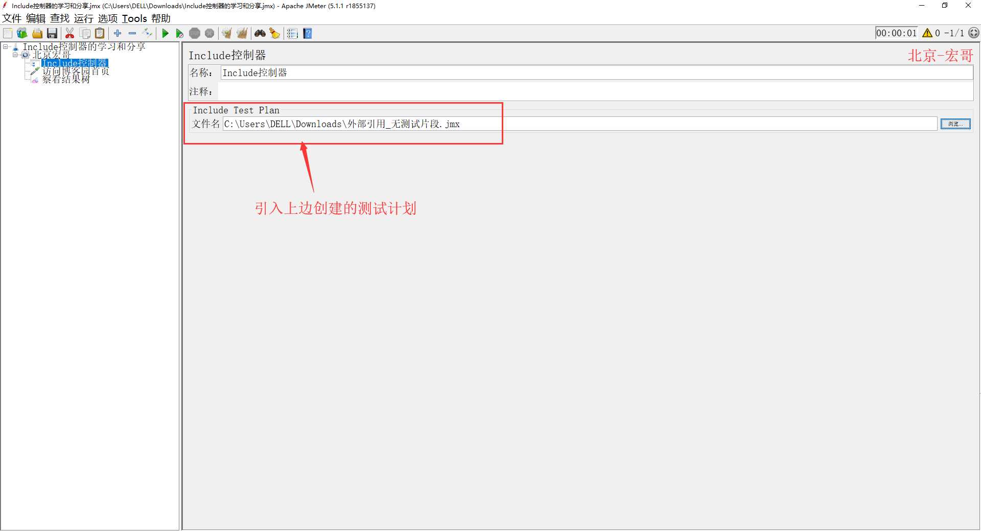Open the 文件 menu
Image resolution: width=981 pixels, height=531 pixels.
(12, 19)
